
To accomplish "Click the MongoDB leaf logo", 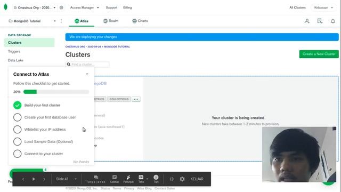I will [6, 7].
